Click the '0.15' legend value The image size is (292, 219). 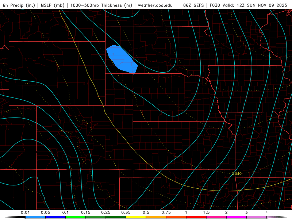click(86, 212)
